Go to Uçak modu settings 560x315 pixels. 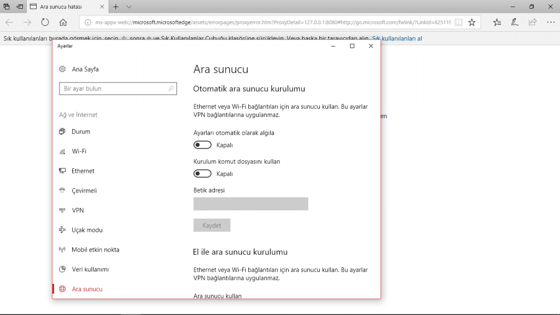86,230
